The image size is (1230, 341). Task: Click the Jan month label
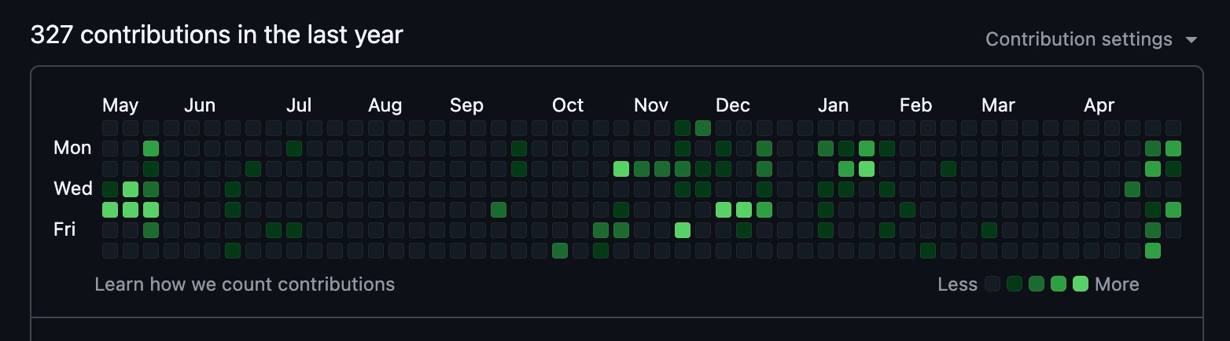[834, 105]
